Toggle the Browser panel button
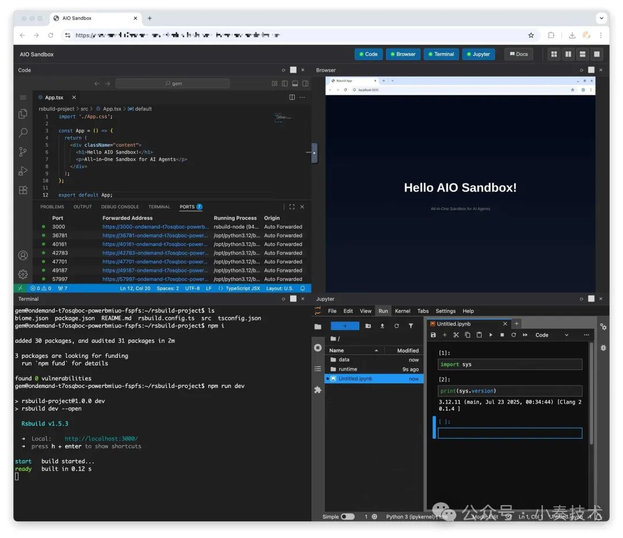623x538 pixels. [x=403, y=54]
